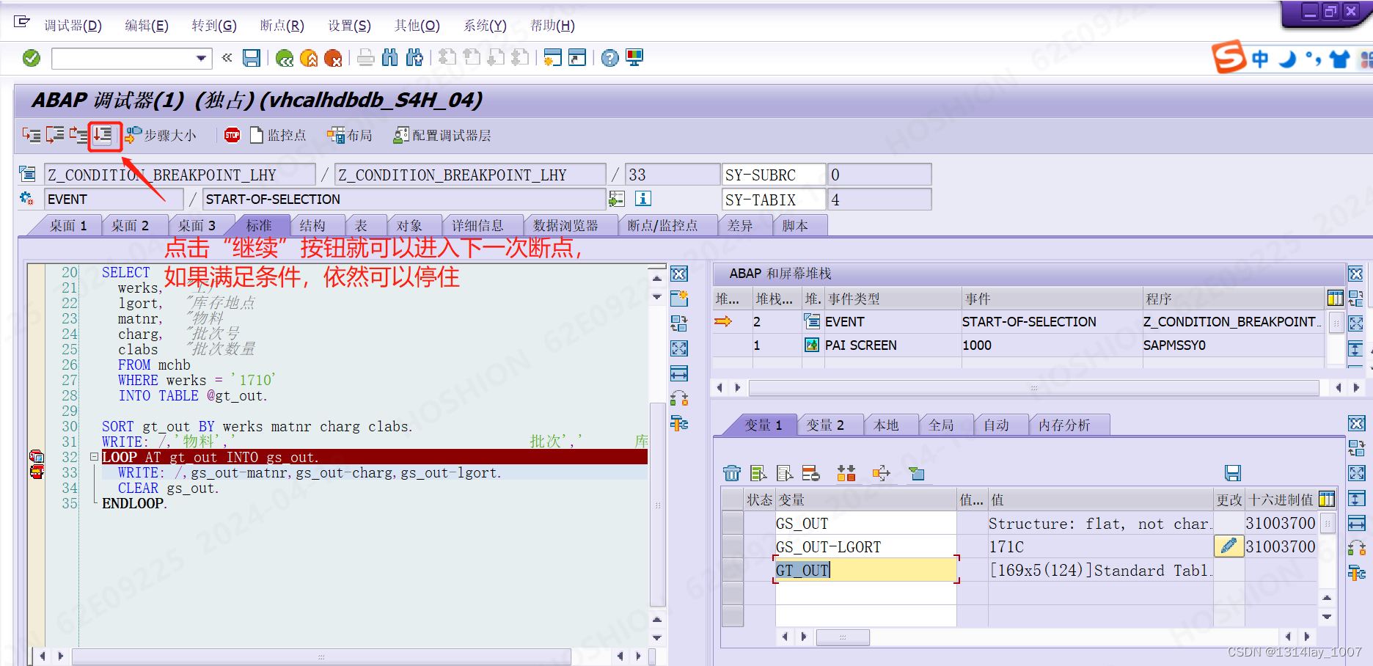Switch to the 本地 variables tab
Screen dimensions: 1373x666
[x=886, y=425]
